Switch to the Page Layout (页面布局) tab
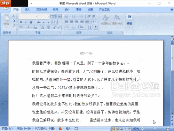The image size is (174, 131). click(41, 9)
